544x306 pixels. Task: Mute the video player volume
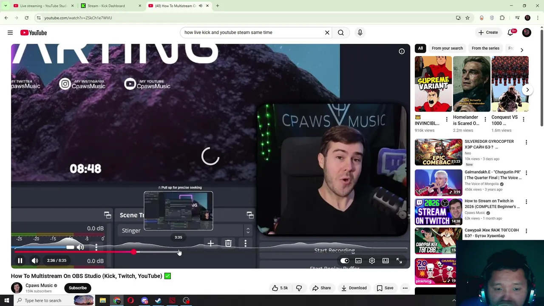(x=35, y=261)
